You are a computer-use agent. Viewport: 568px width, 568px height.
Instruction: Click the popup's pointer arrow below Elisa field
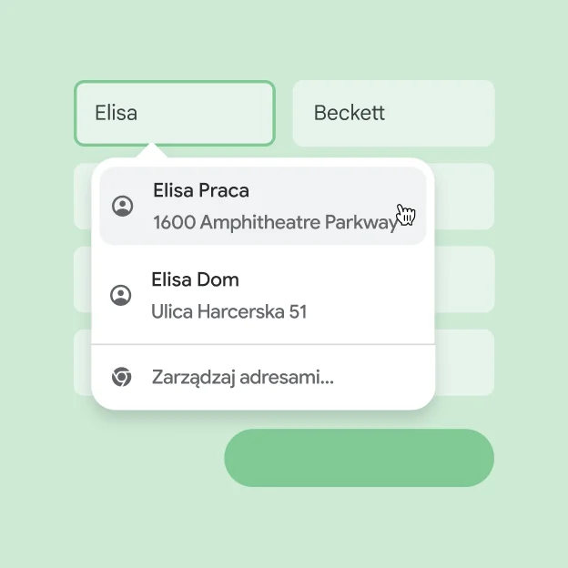pos(154,151)
